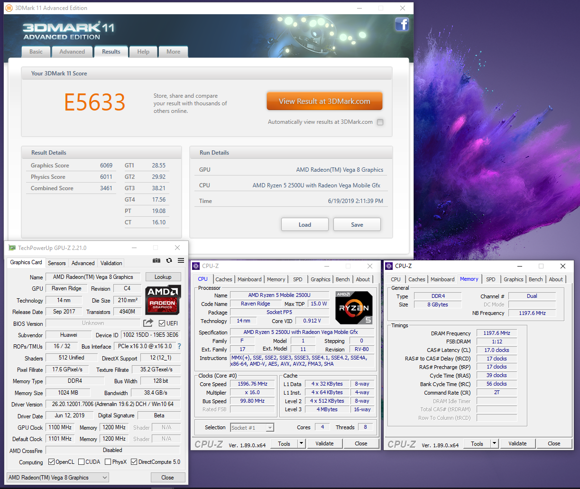The height and width of the screenshot is (489, 580).
Task: Open the GPU-Z hamburger menu
Action: 181,260
